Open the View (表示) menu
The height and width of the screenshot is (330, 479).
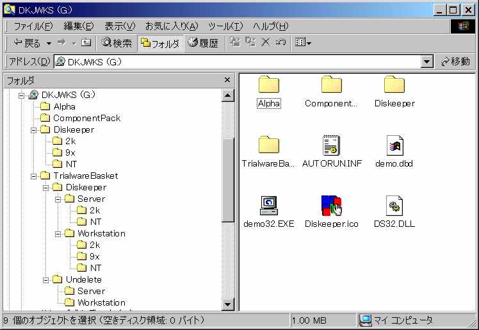(x=120, y=26)
